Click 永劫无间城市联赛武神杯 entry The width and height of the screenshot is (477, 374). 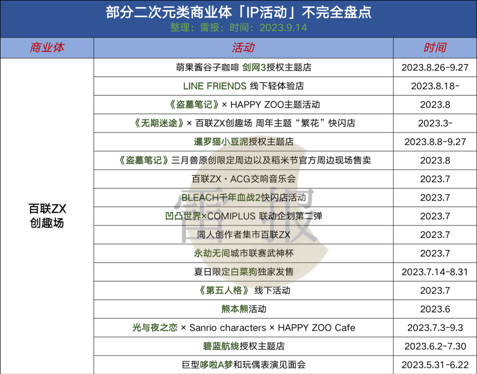243,253
